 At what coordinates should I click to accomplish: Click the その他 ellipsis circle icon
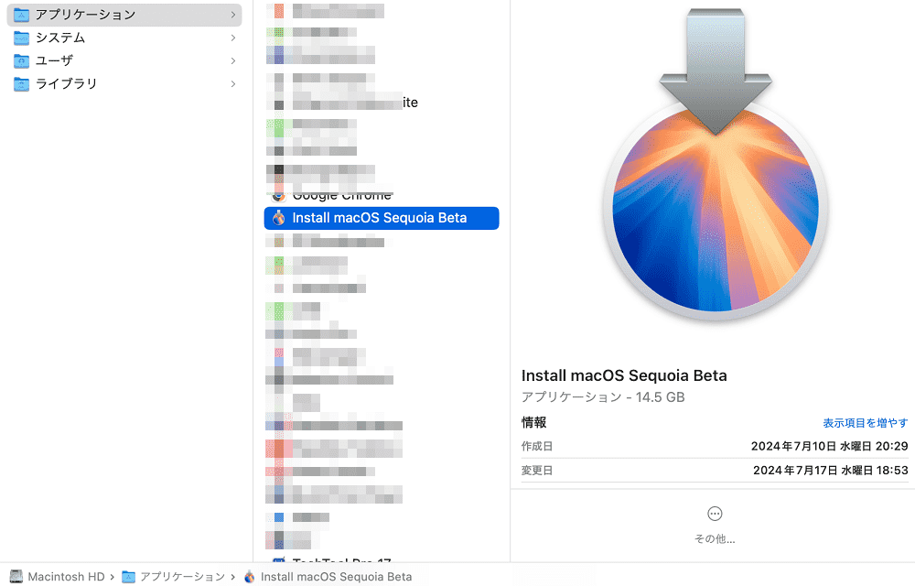point(715,514)
